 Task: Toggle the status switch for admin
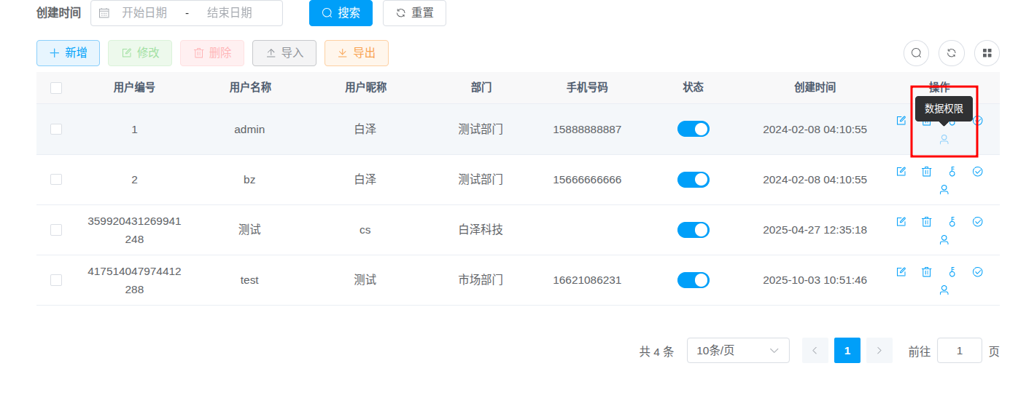coord(693,130)
